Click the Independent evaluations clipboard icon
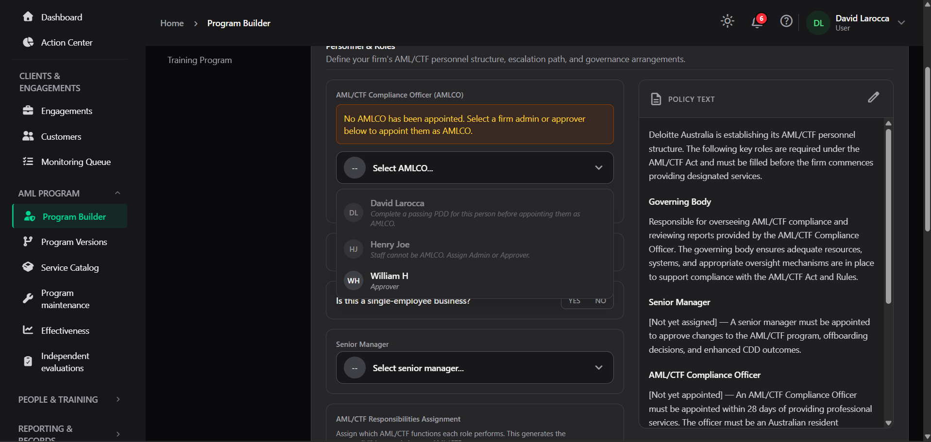This screenshot has height=442, width=931. tap(28, 361)
